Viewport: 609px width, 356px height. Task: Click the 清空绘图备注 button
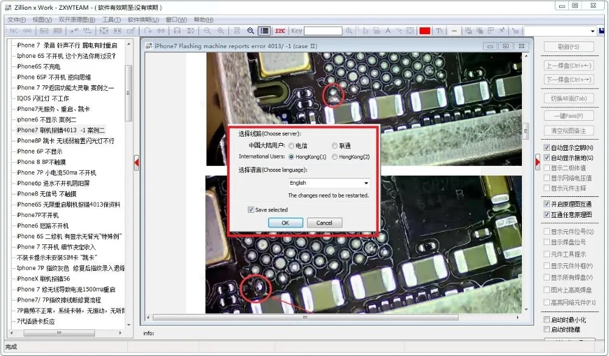[569, 130]
